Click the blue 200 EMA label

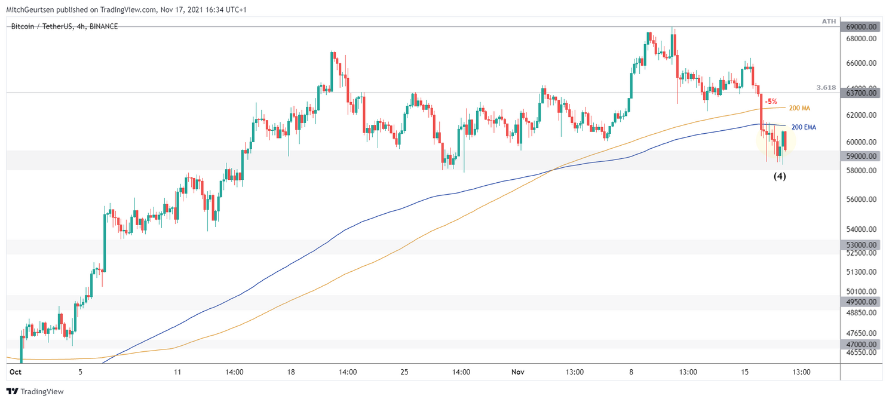point(804,127)
